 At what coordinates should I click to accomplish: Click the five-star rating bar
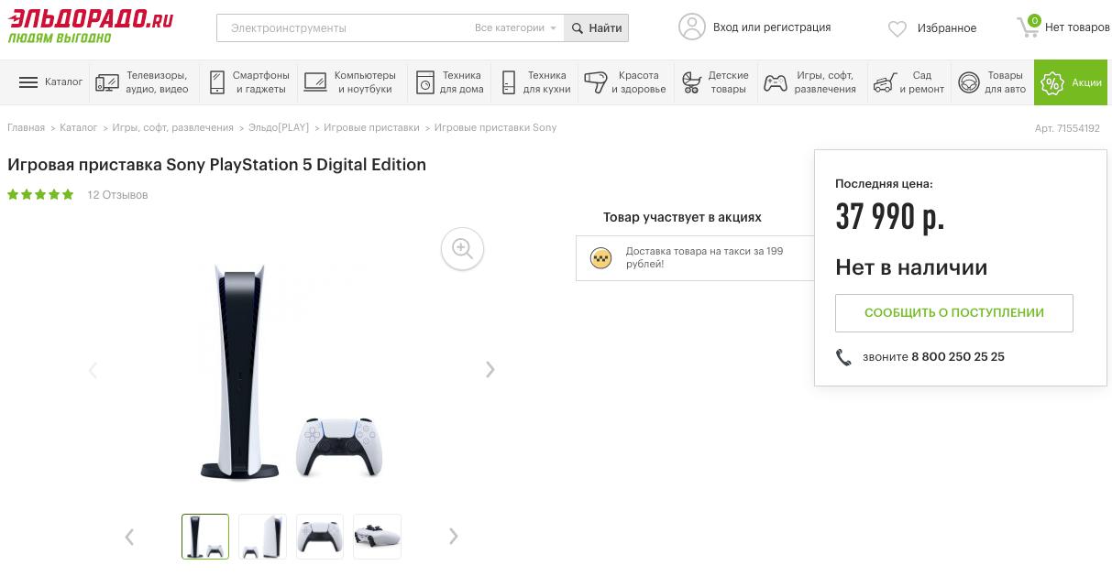(x=40, y=195)
